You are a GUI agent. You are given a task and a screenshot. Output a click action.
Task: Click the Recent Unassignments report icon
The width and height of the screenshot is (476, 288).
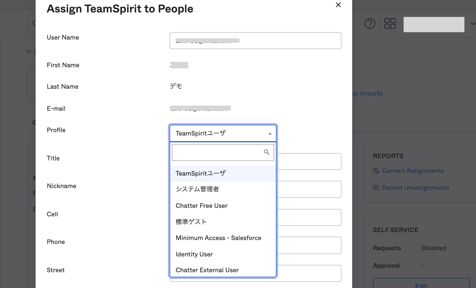(x=376, y=188)
